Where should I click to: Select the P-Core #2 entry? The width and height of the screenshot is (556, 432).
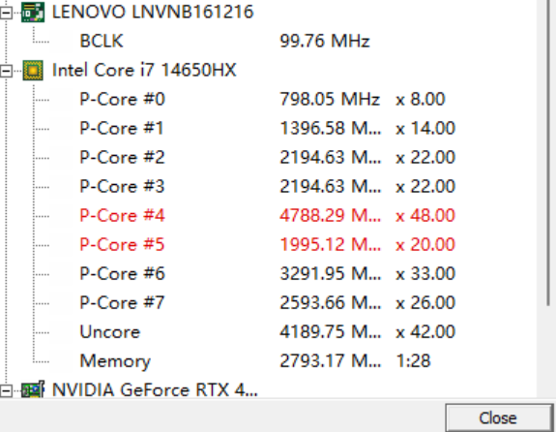(123, 157)
